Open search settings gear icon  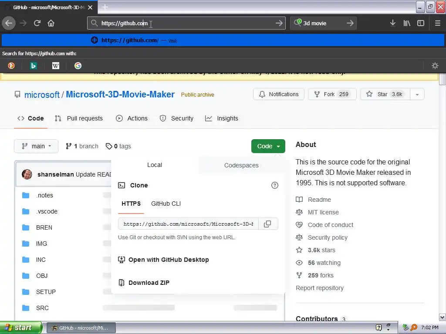(x=435, y=66)
